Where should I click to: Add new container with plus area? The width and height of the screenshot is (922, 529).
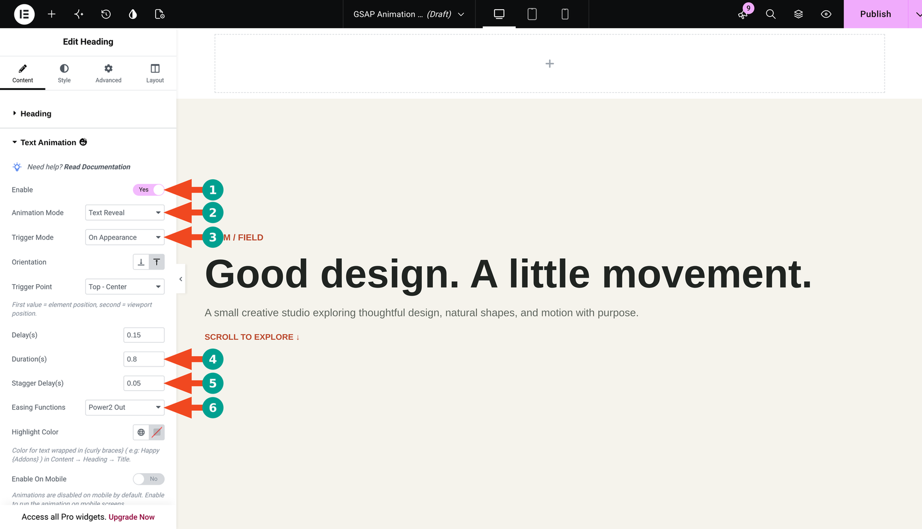click(x=550, y=63)
